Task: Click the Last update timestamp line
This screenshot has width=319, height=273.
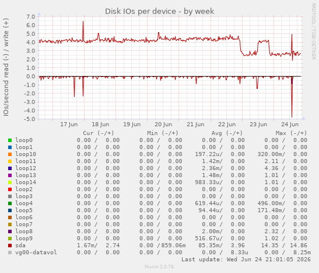Action: click(x=246, y=260)
